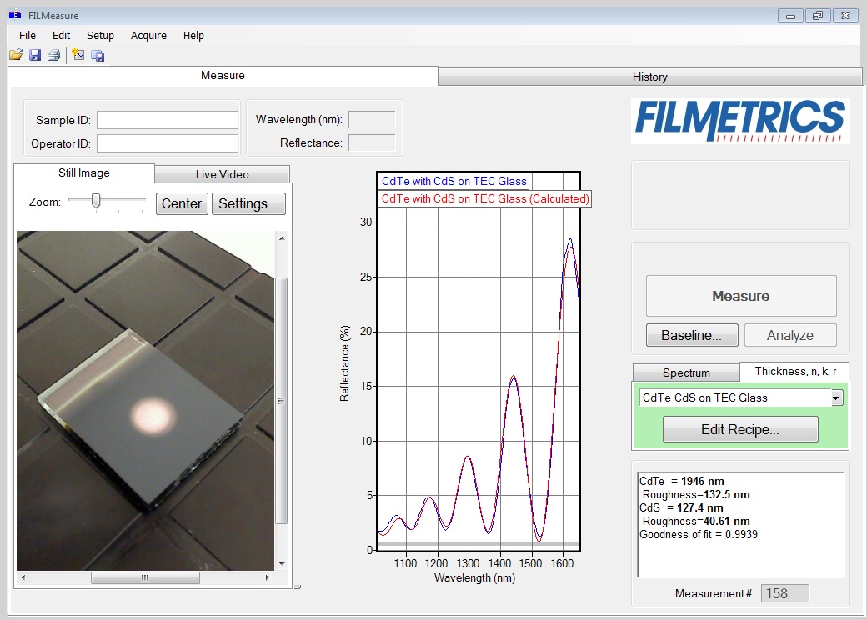Click the 'CdS = 127.4 nm' result line

[681, 507]
